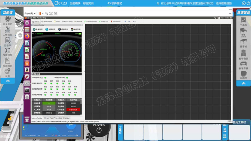The height and width of the screenshot is (141, 251).
Task: Close the SystemToolbar panel
Action: pyautogui.click(x=81, y=25)
